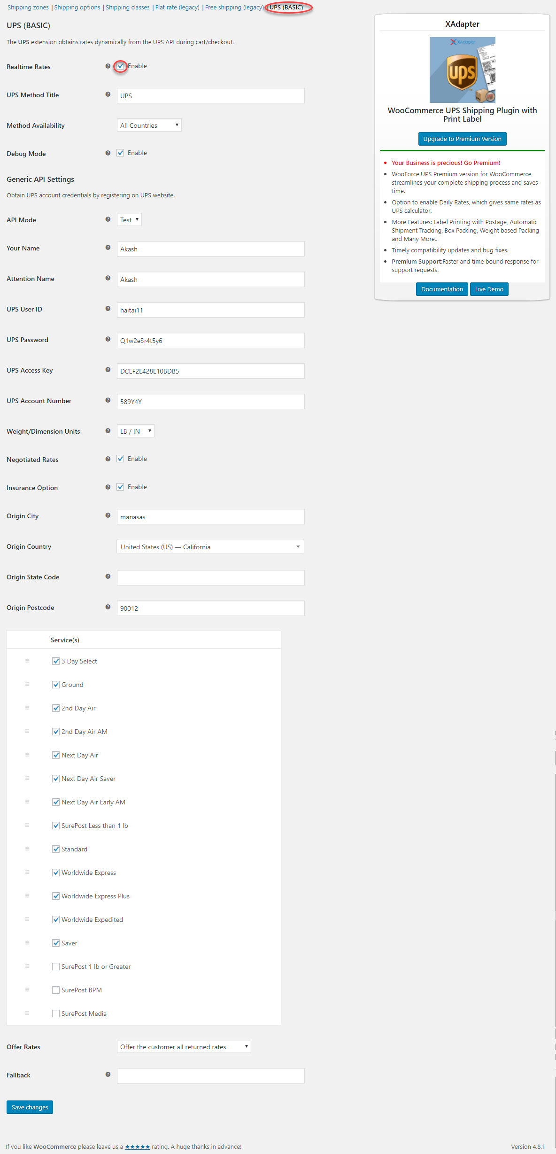Image resolution: width=556 pixels, height=1154 pixels.
Task: Open Method Availability dropdown
Action: point(149,125)
